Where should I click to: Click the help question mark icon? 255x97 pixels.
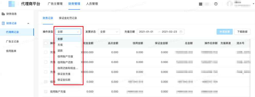[x=216, y=4]
